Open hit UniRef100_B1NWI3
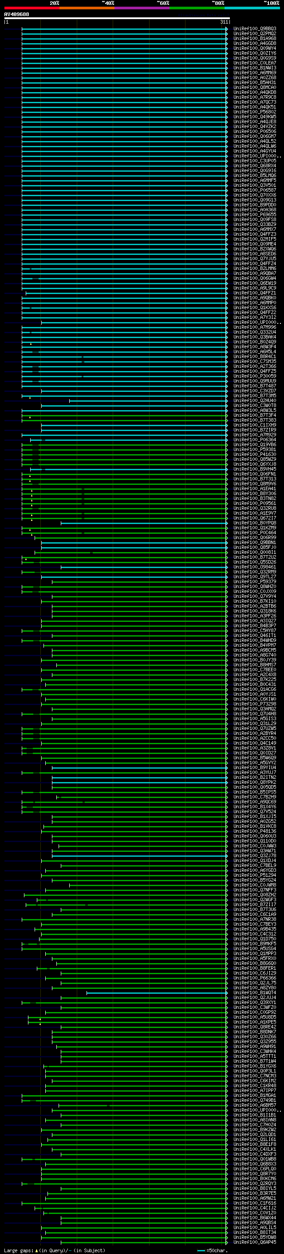 click(254, 68)
